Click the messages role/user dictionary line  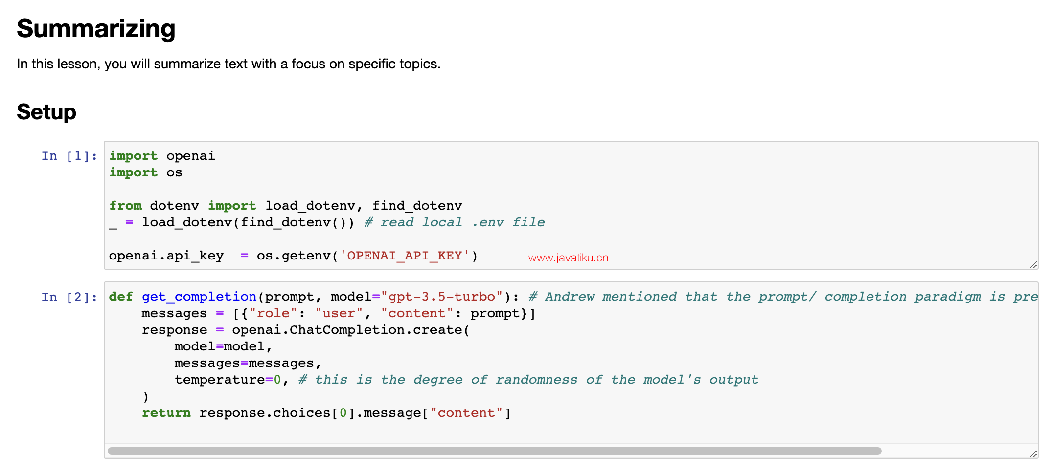[x=339, y=313]
